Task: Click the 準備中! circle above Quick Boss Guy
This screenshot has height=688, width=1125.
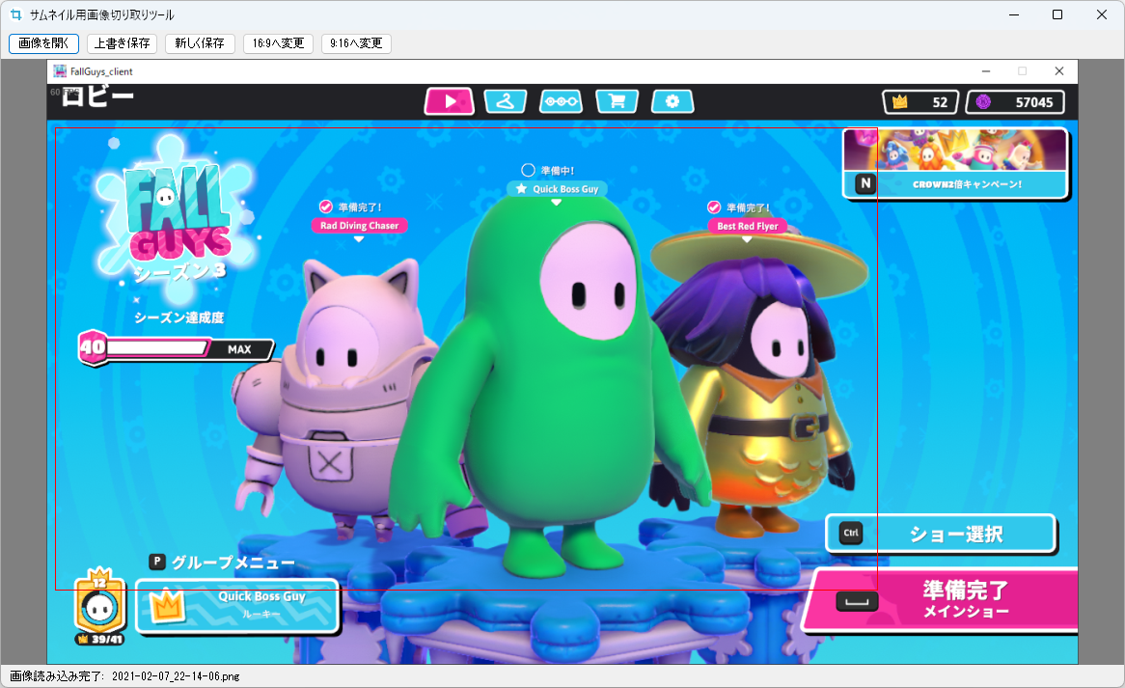Action: click(528, 170)
